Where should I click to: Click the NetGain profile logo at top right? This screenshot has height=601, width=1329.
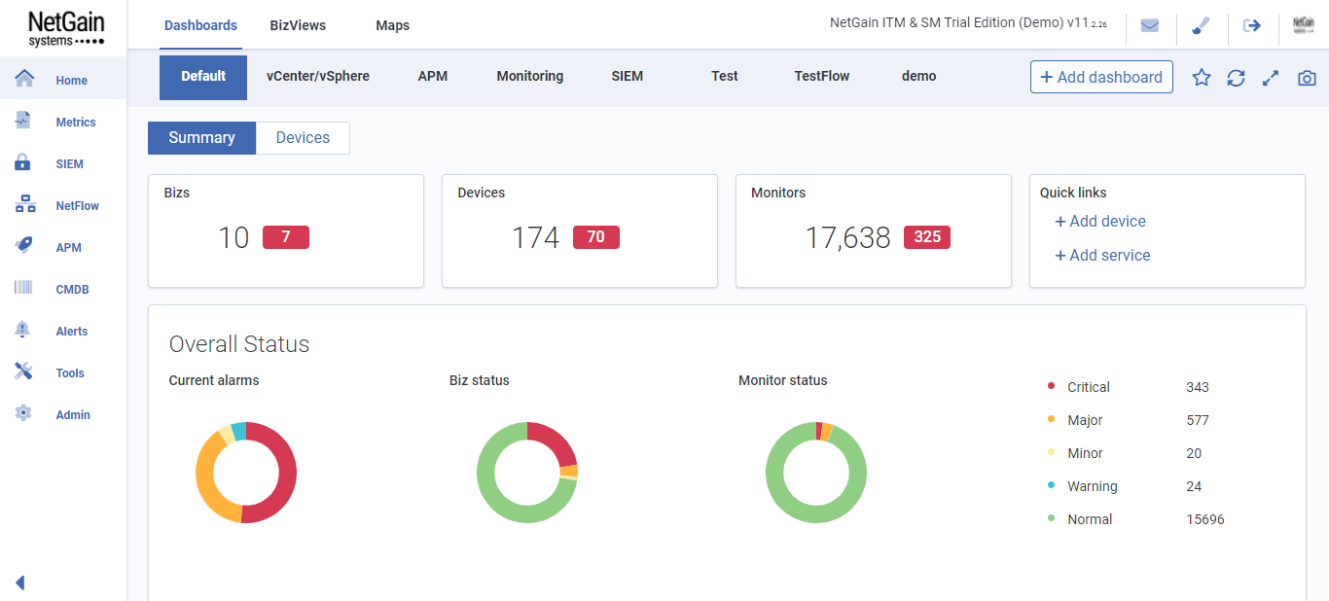click(x=1304, y=26)
